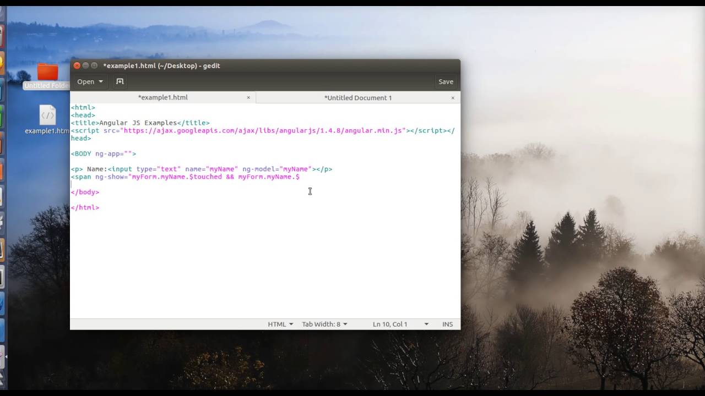Close the gedit window
Screen dimensions: 705x396
pyautogui.click(x=77, y=65)
